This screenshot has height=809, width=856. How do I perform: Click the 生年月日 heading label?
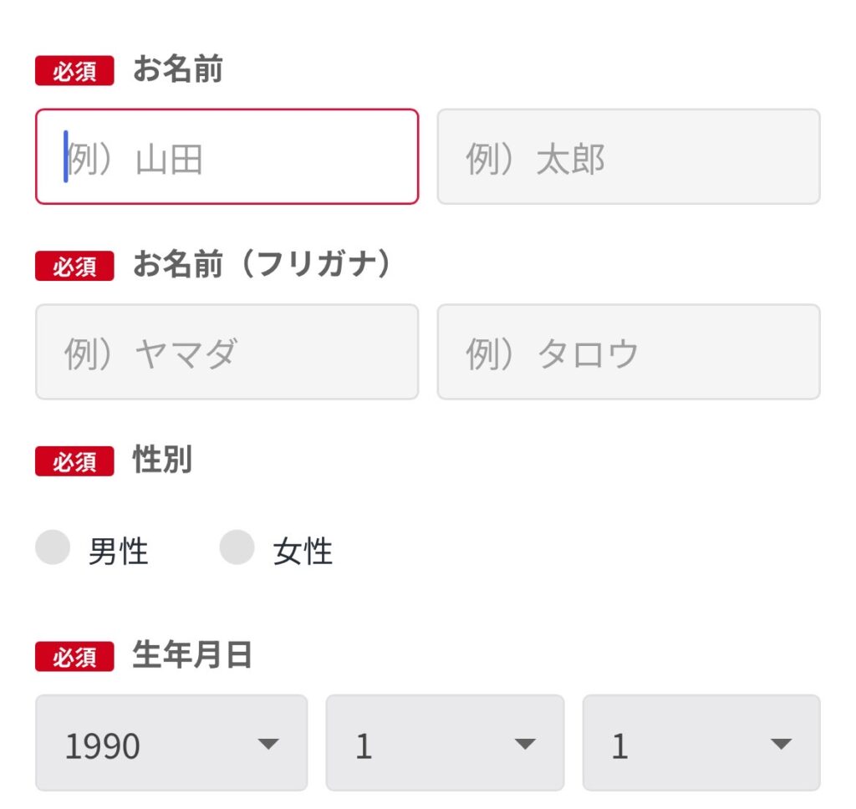pyautogui.click(x=192, y=656)
